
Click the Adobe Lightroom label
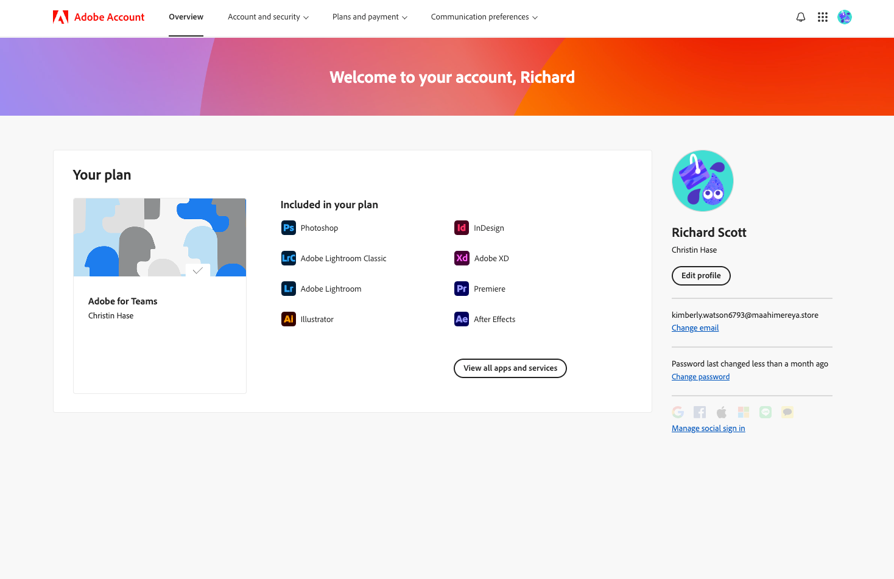pyautogui.click(x=331, y=289)
